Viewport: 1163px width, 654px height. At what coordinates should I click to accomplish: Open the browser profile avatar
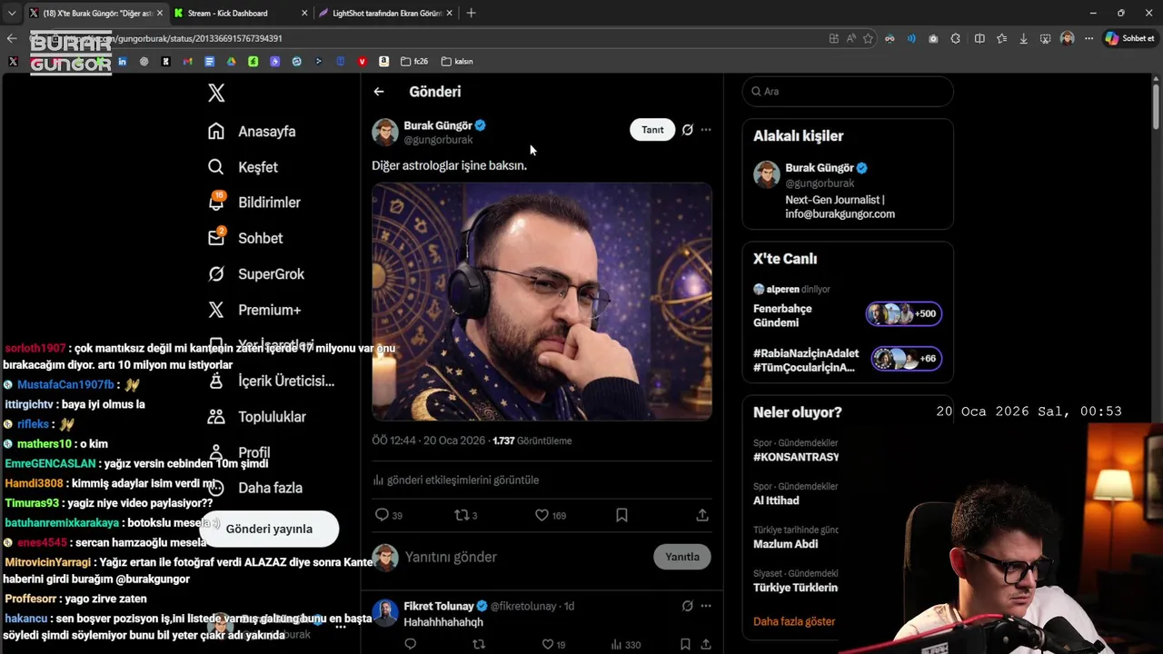[1067, 38]
